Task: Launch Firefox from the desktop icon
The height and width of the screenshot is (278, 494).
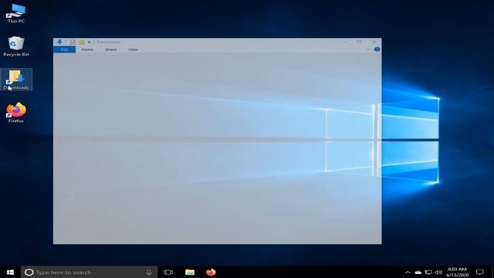Action: click(x=16, y=112)
